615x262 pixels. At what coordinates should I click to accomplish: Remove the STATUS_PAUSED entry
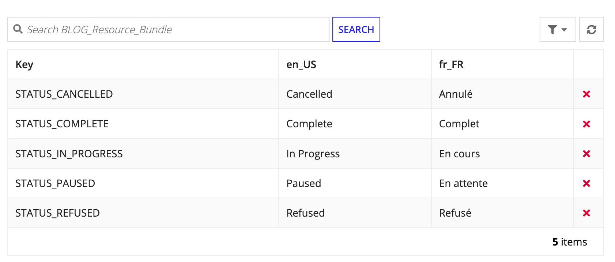586,183
